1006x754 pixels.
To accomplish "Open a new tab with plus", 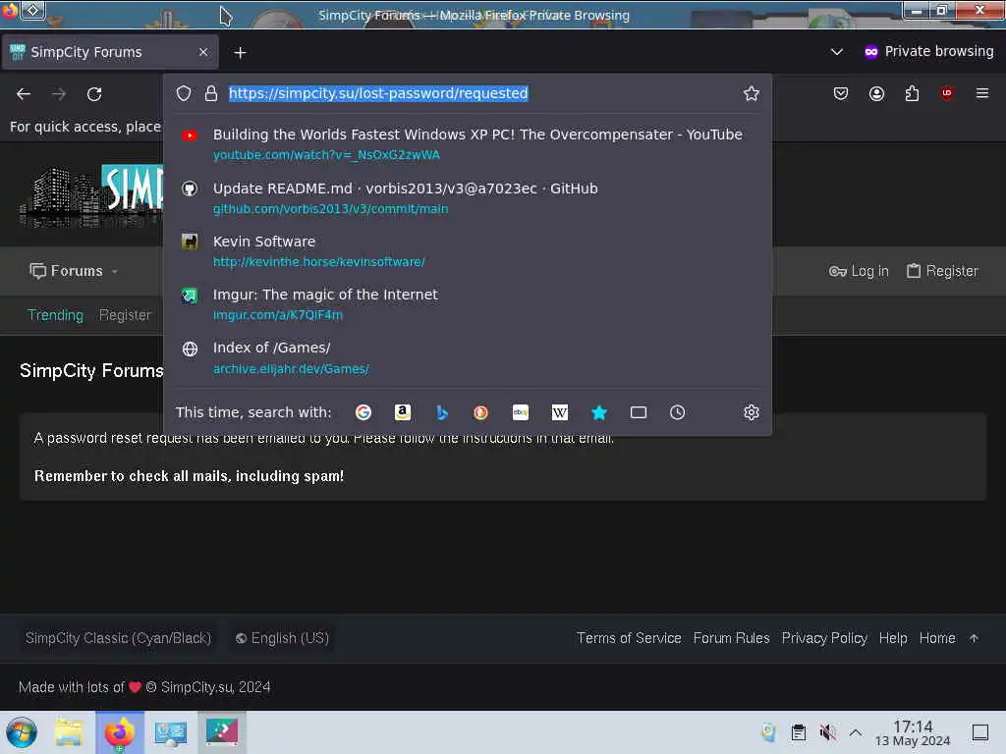I will [240, 53].
